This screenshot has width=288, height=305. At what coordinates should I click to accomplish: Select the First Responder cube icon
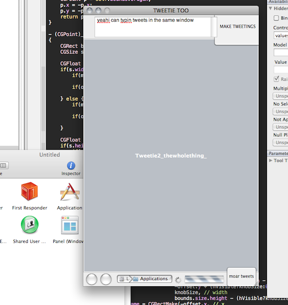pyautogui.click(x=30, y=191)
